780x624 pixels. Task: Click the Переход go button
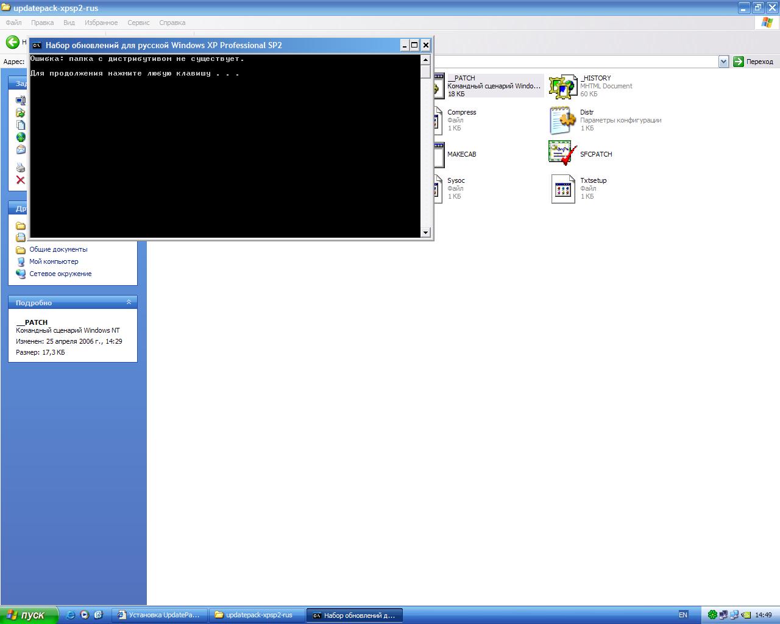(x=753, y=62)
